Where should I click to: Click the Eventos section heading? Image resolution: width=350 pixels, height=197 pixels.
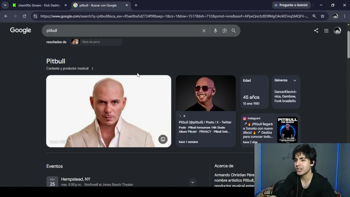tap(54, 166)
